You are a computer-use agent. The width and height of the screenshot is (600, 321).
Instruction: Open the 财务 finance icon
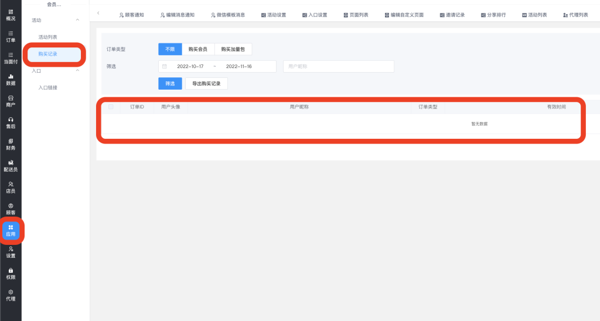point(11,144)
